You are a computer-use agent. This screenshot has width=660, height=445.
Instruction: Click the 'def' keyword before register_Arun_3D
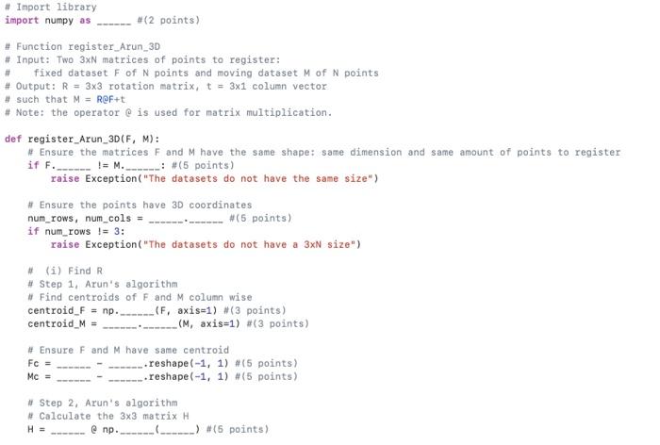[x=13, y=139]
